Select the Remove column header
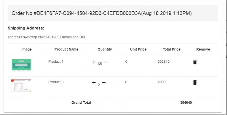The width and height of the screenshot is (227, 115). [203, 49]
